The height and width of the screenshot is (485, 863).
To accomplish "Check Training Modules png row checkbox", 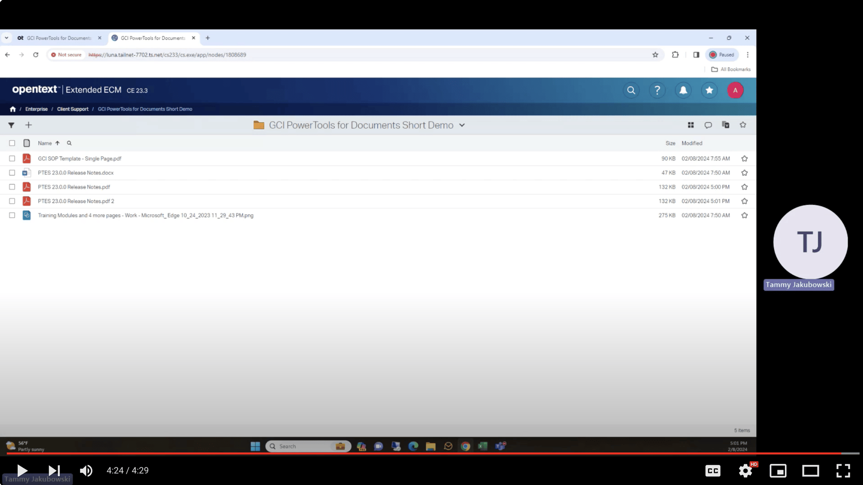I will click(12, 215).
